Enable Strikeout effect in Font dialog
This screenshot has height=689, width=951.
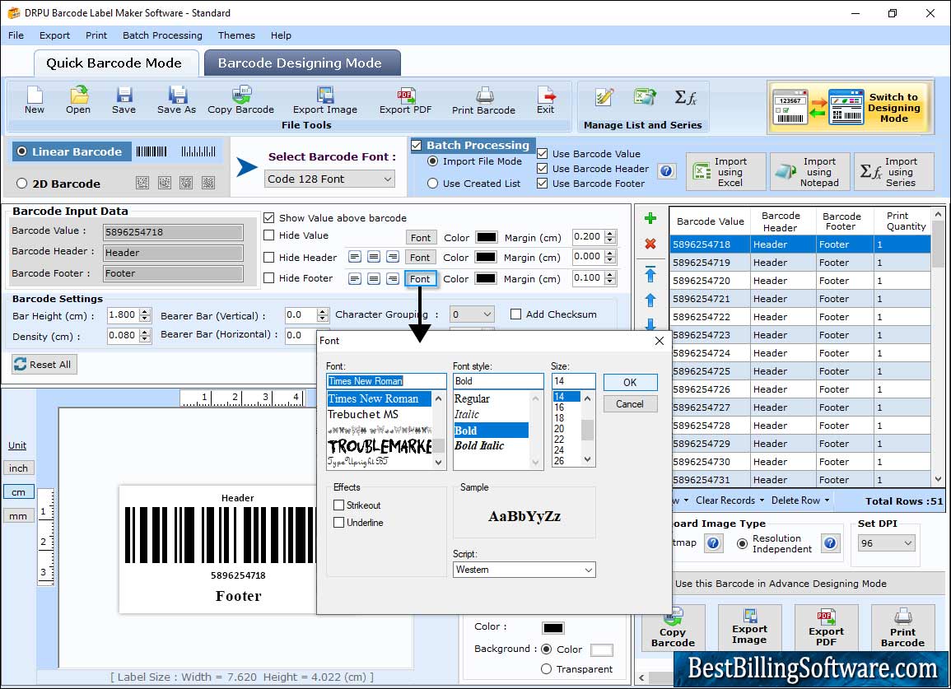point(339,505)
